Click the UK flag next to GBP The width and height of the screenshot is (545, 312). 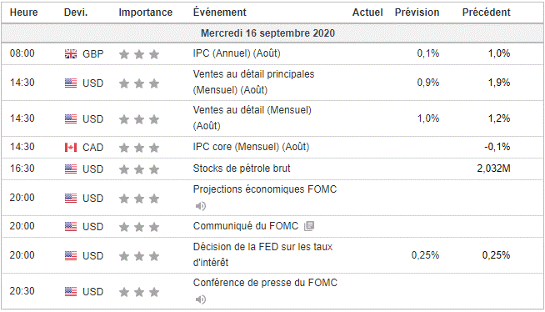click(x=71, y=54)
